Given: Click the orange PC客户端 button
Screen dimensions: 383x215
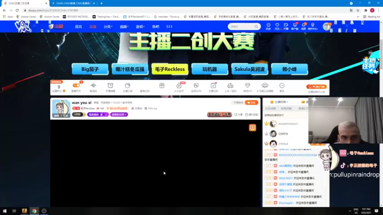Looking at the screenshot, I should pos(316,87).
